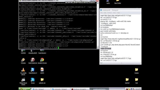Open the View menu in Notepad
Image resolution: width=160 pixels, height=90 pixels.
[x=114, y=13]
